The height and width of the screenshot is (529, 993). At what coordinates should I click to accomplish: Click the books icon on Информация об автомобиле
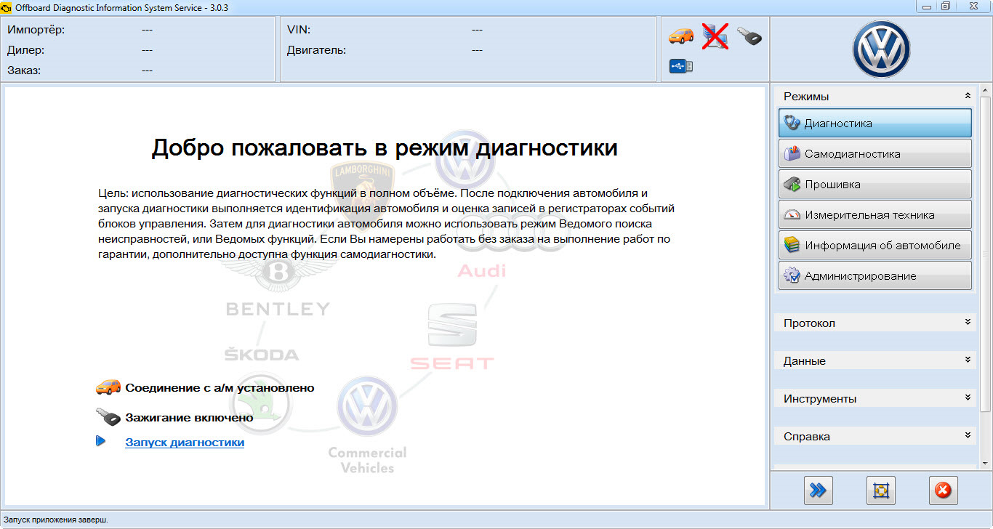point(792,246)
